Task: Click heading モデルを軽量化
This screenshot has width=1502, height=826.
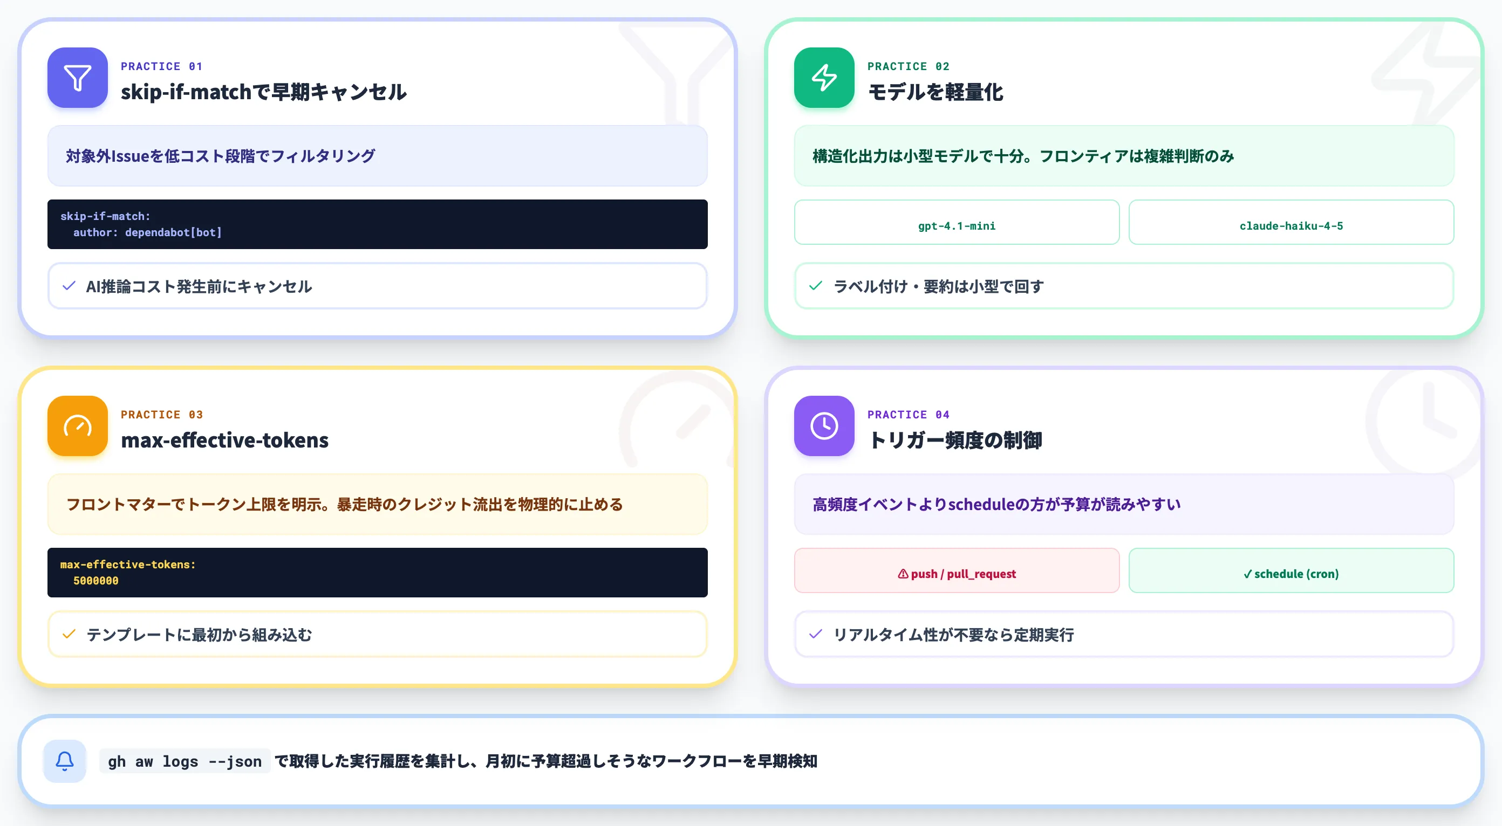Action: coord(936,92)
